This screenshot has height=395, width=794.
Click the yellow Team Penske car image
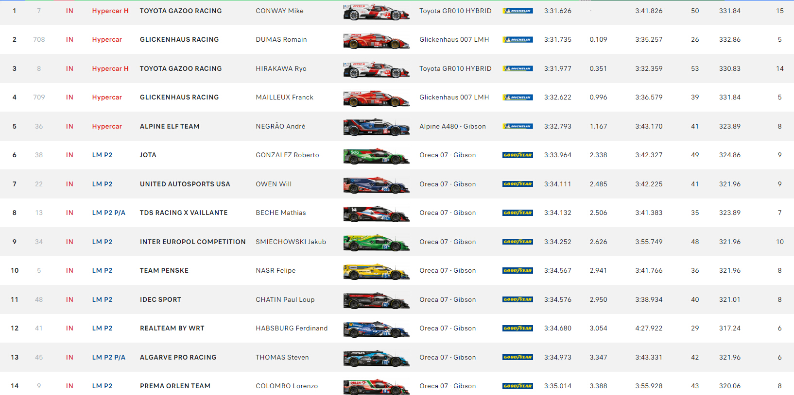(x=376, y=271)
